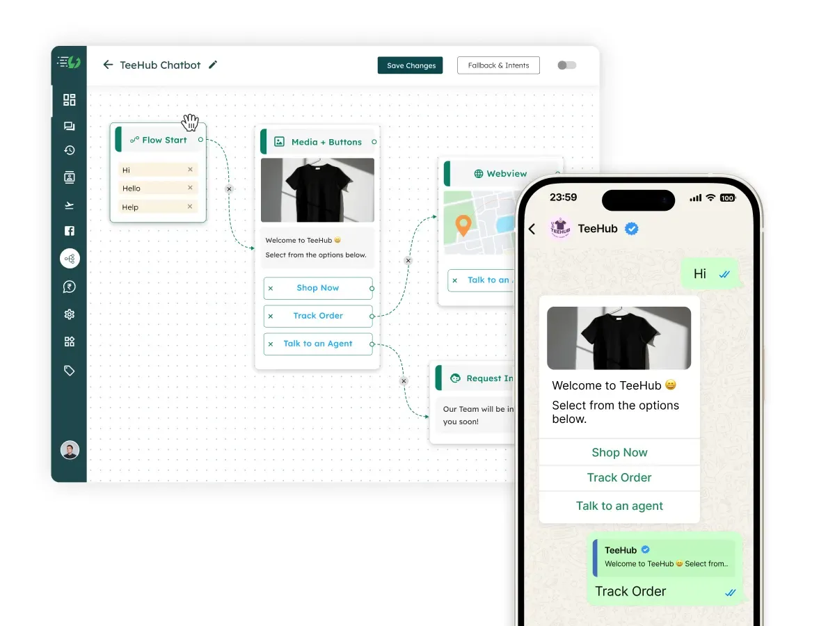Open the dashboard grid icon in sidebar
The width and height of the screenshot is (835, 626).
point(69,99)
